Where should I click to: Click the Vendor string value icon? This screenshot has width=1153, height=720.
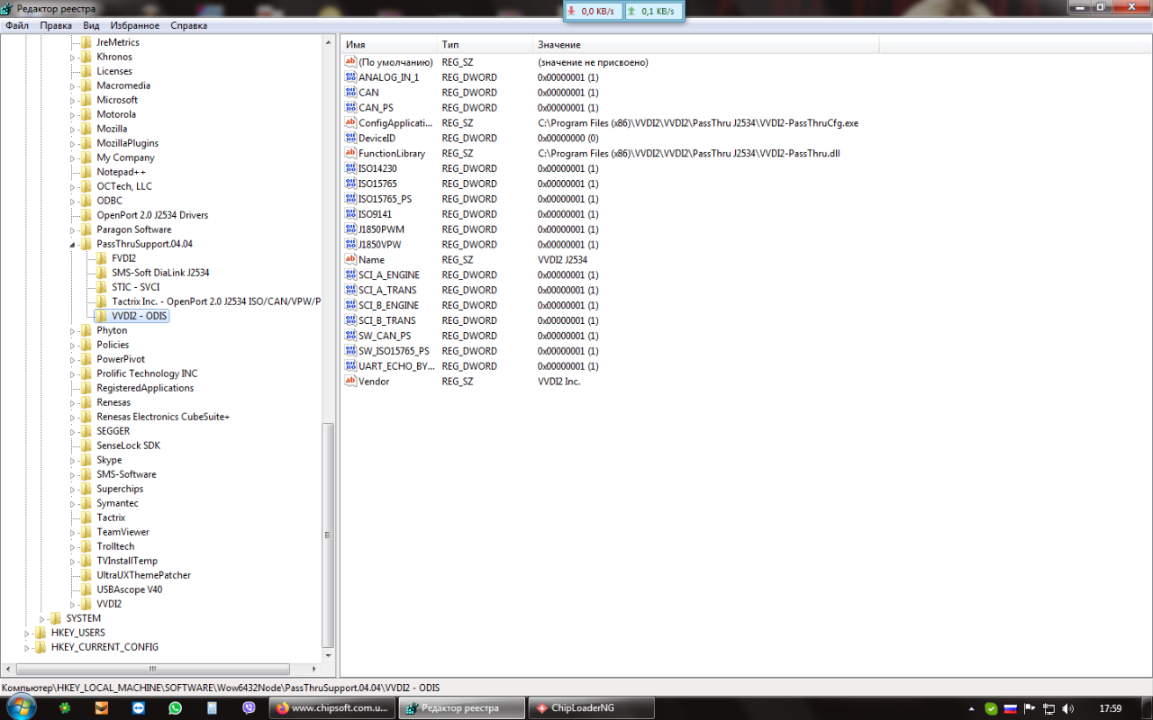(351, 382)
